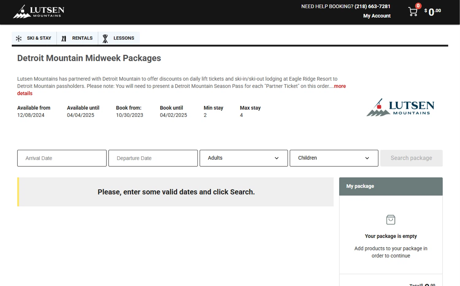Click the Lutsen Mountains package logo image
460x286 pixels.
[x=401, y=107]
